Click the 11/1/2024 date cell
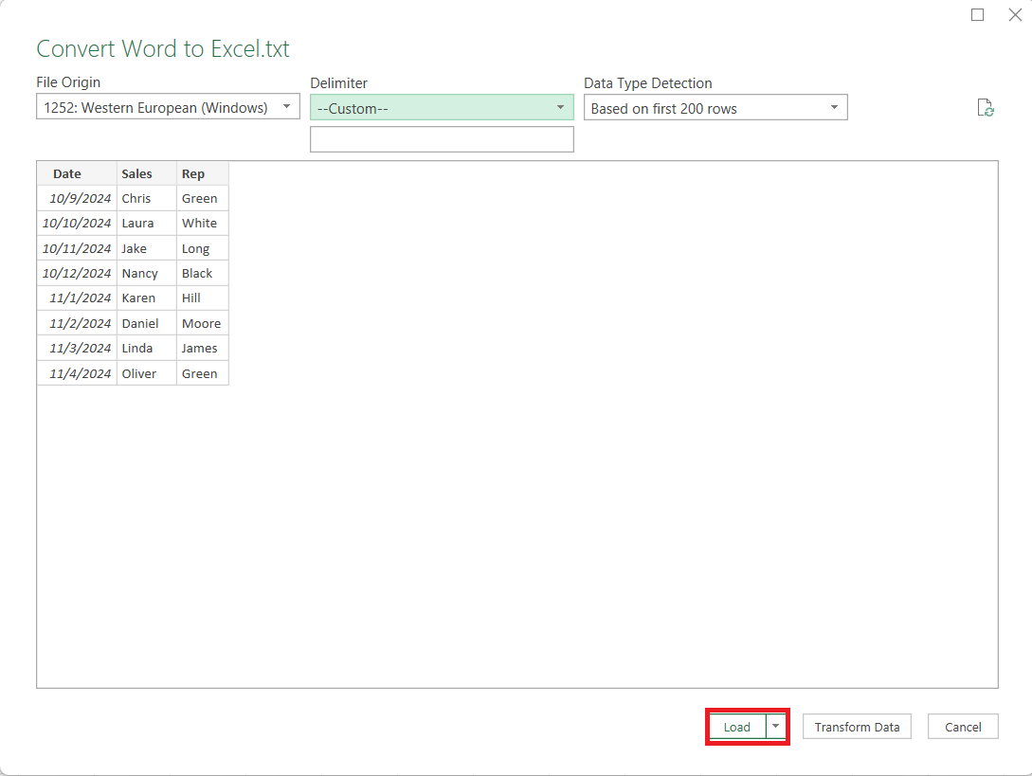Viewport: 1032px width, 776px height. point(77,298)
